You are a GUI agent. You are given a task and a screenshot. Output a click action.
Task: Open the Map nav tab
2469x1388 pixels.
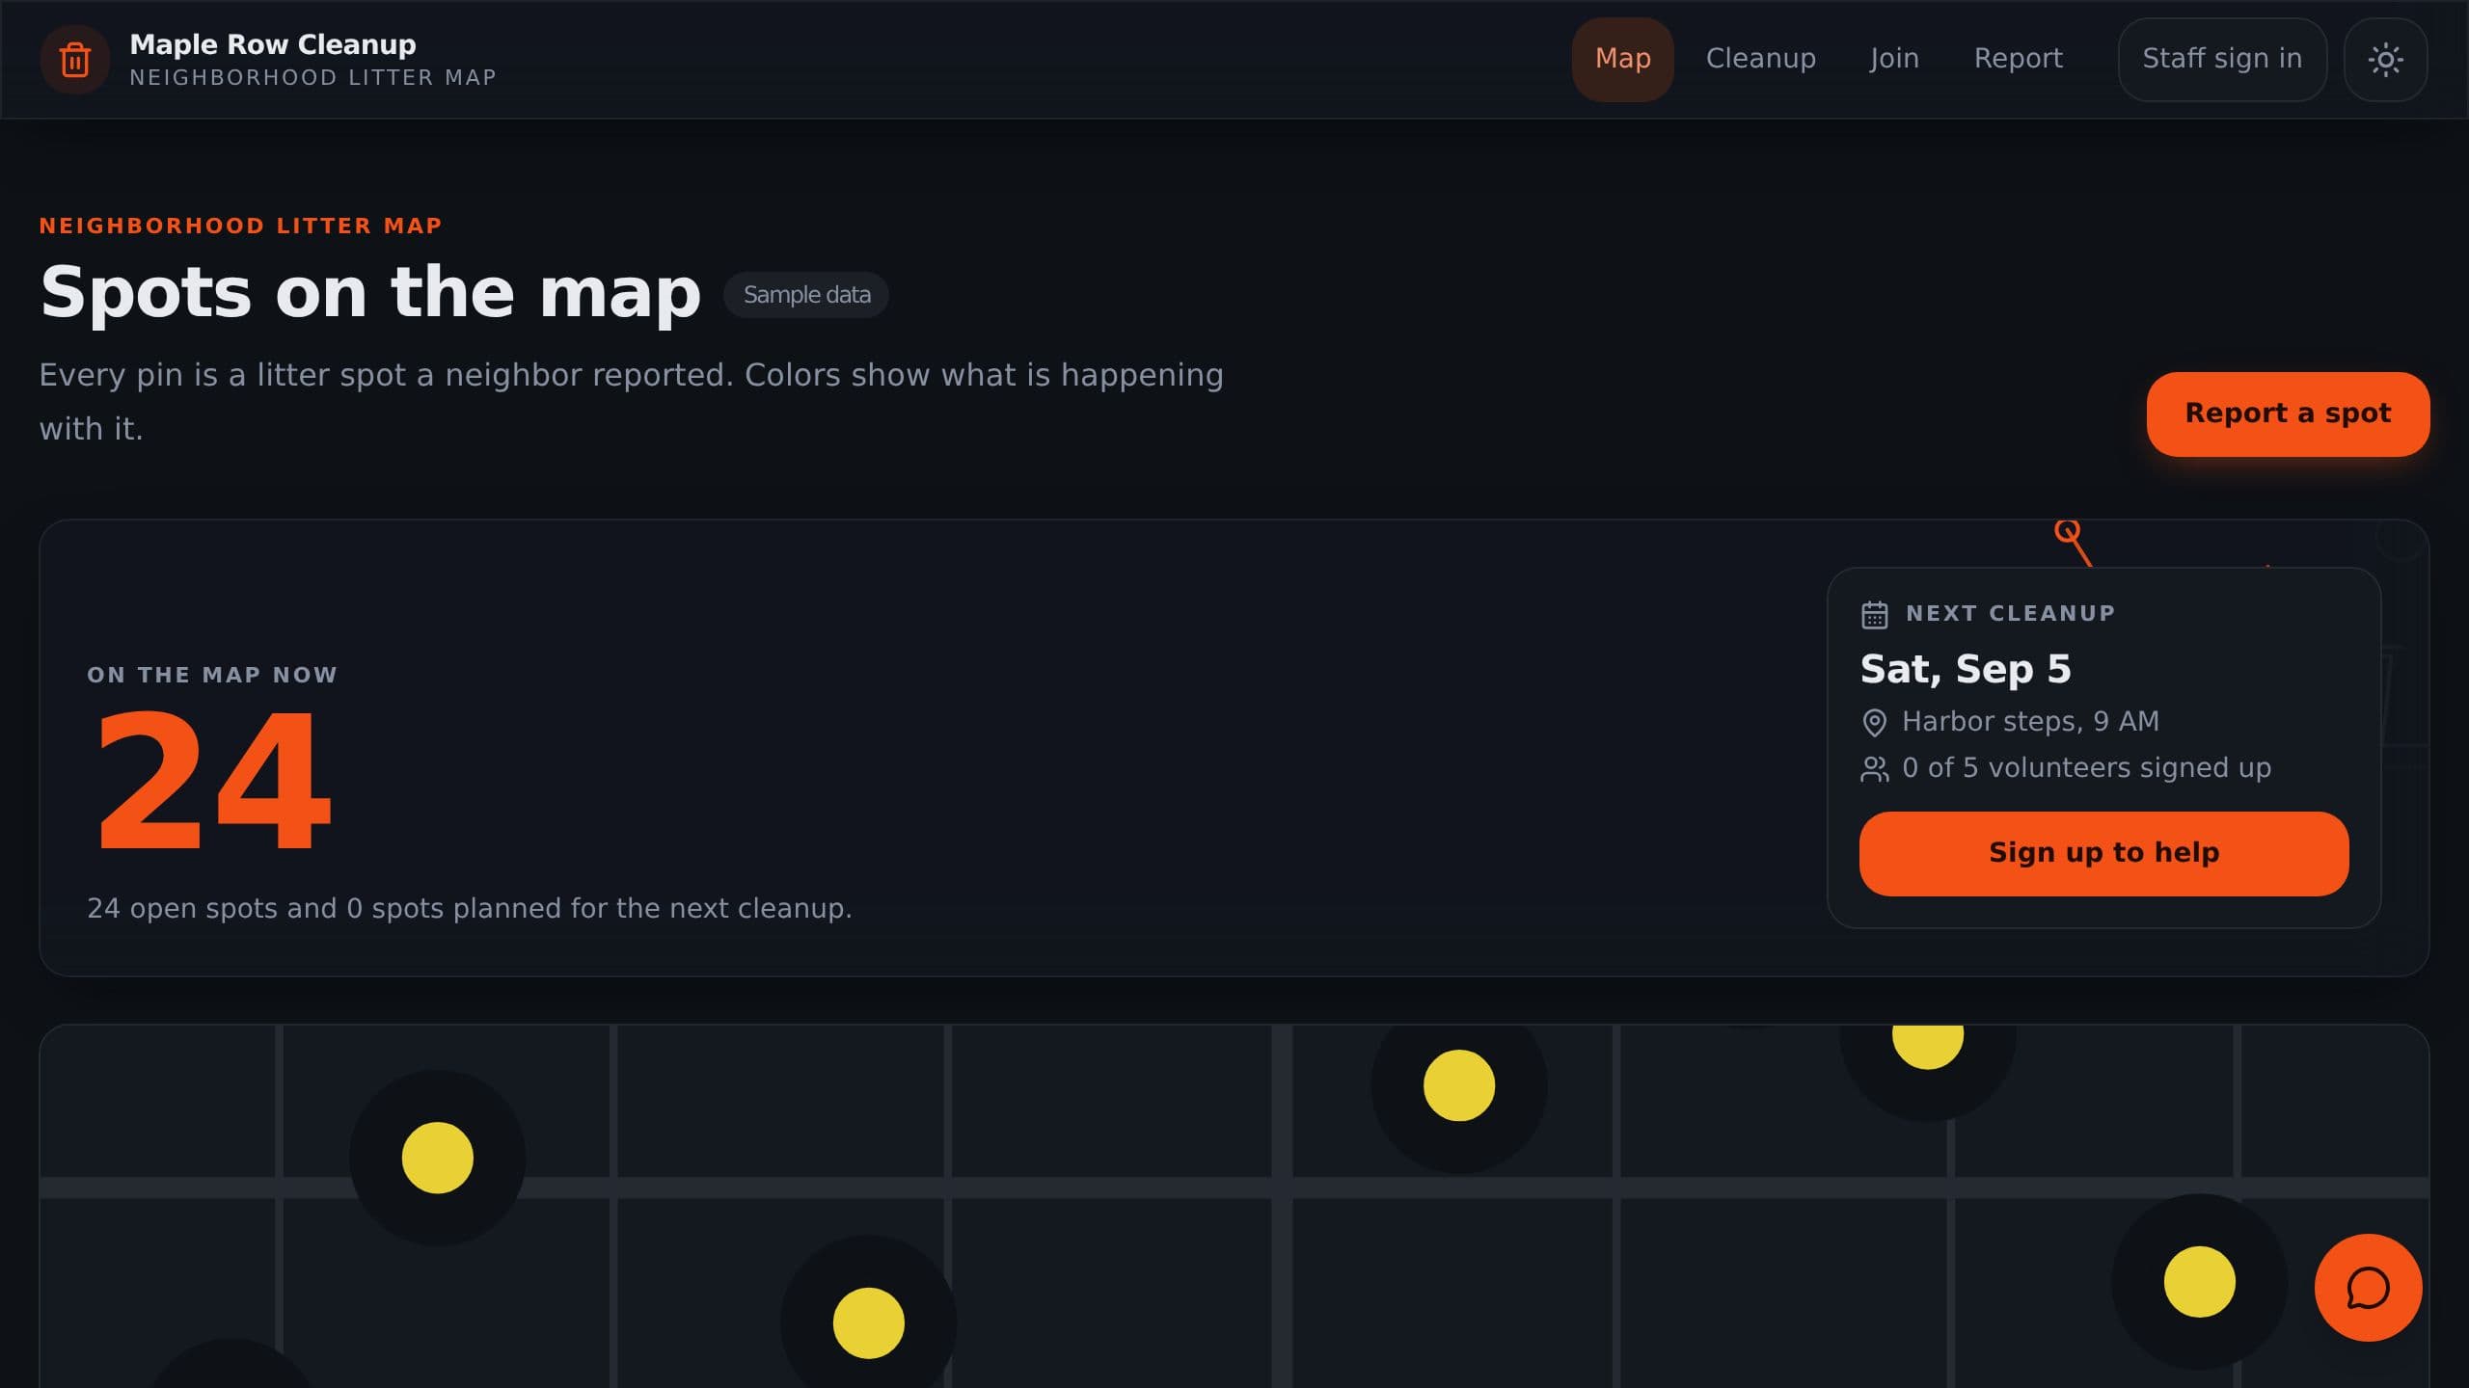pos(1622,59)
